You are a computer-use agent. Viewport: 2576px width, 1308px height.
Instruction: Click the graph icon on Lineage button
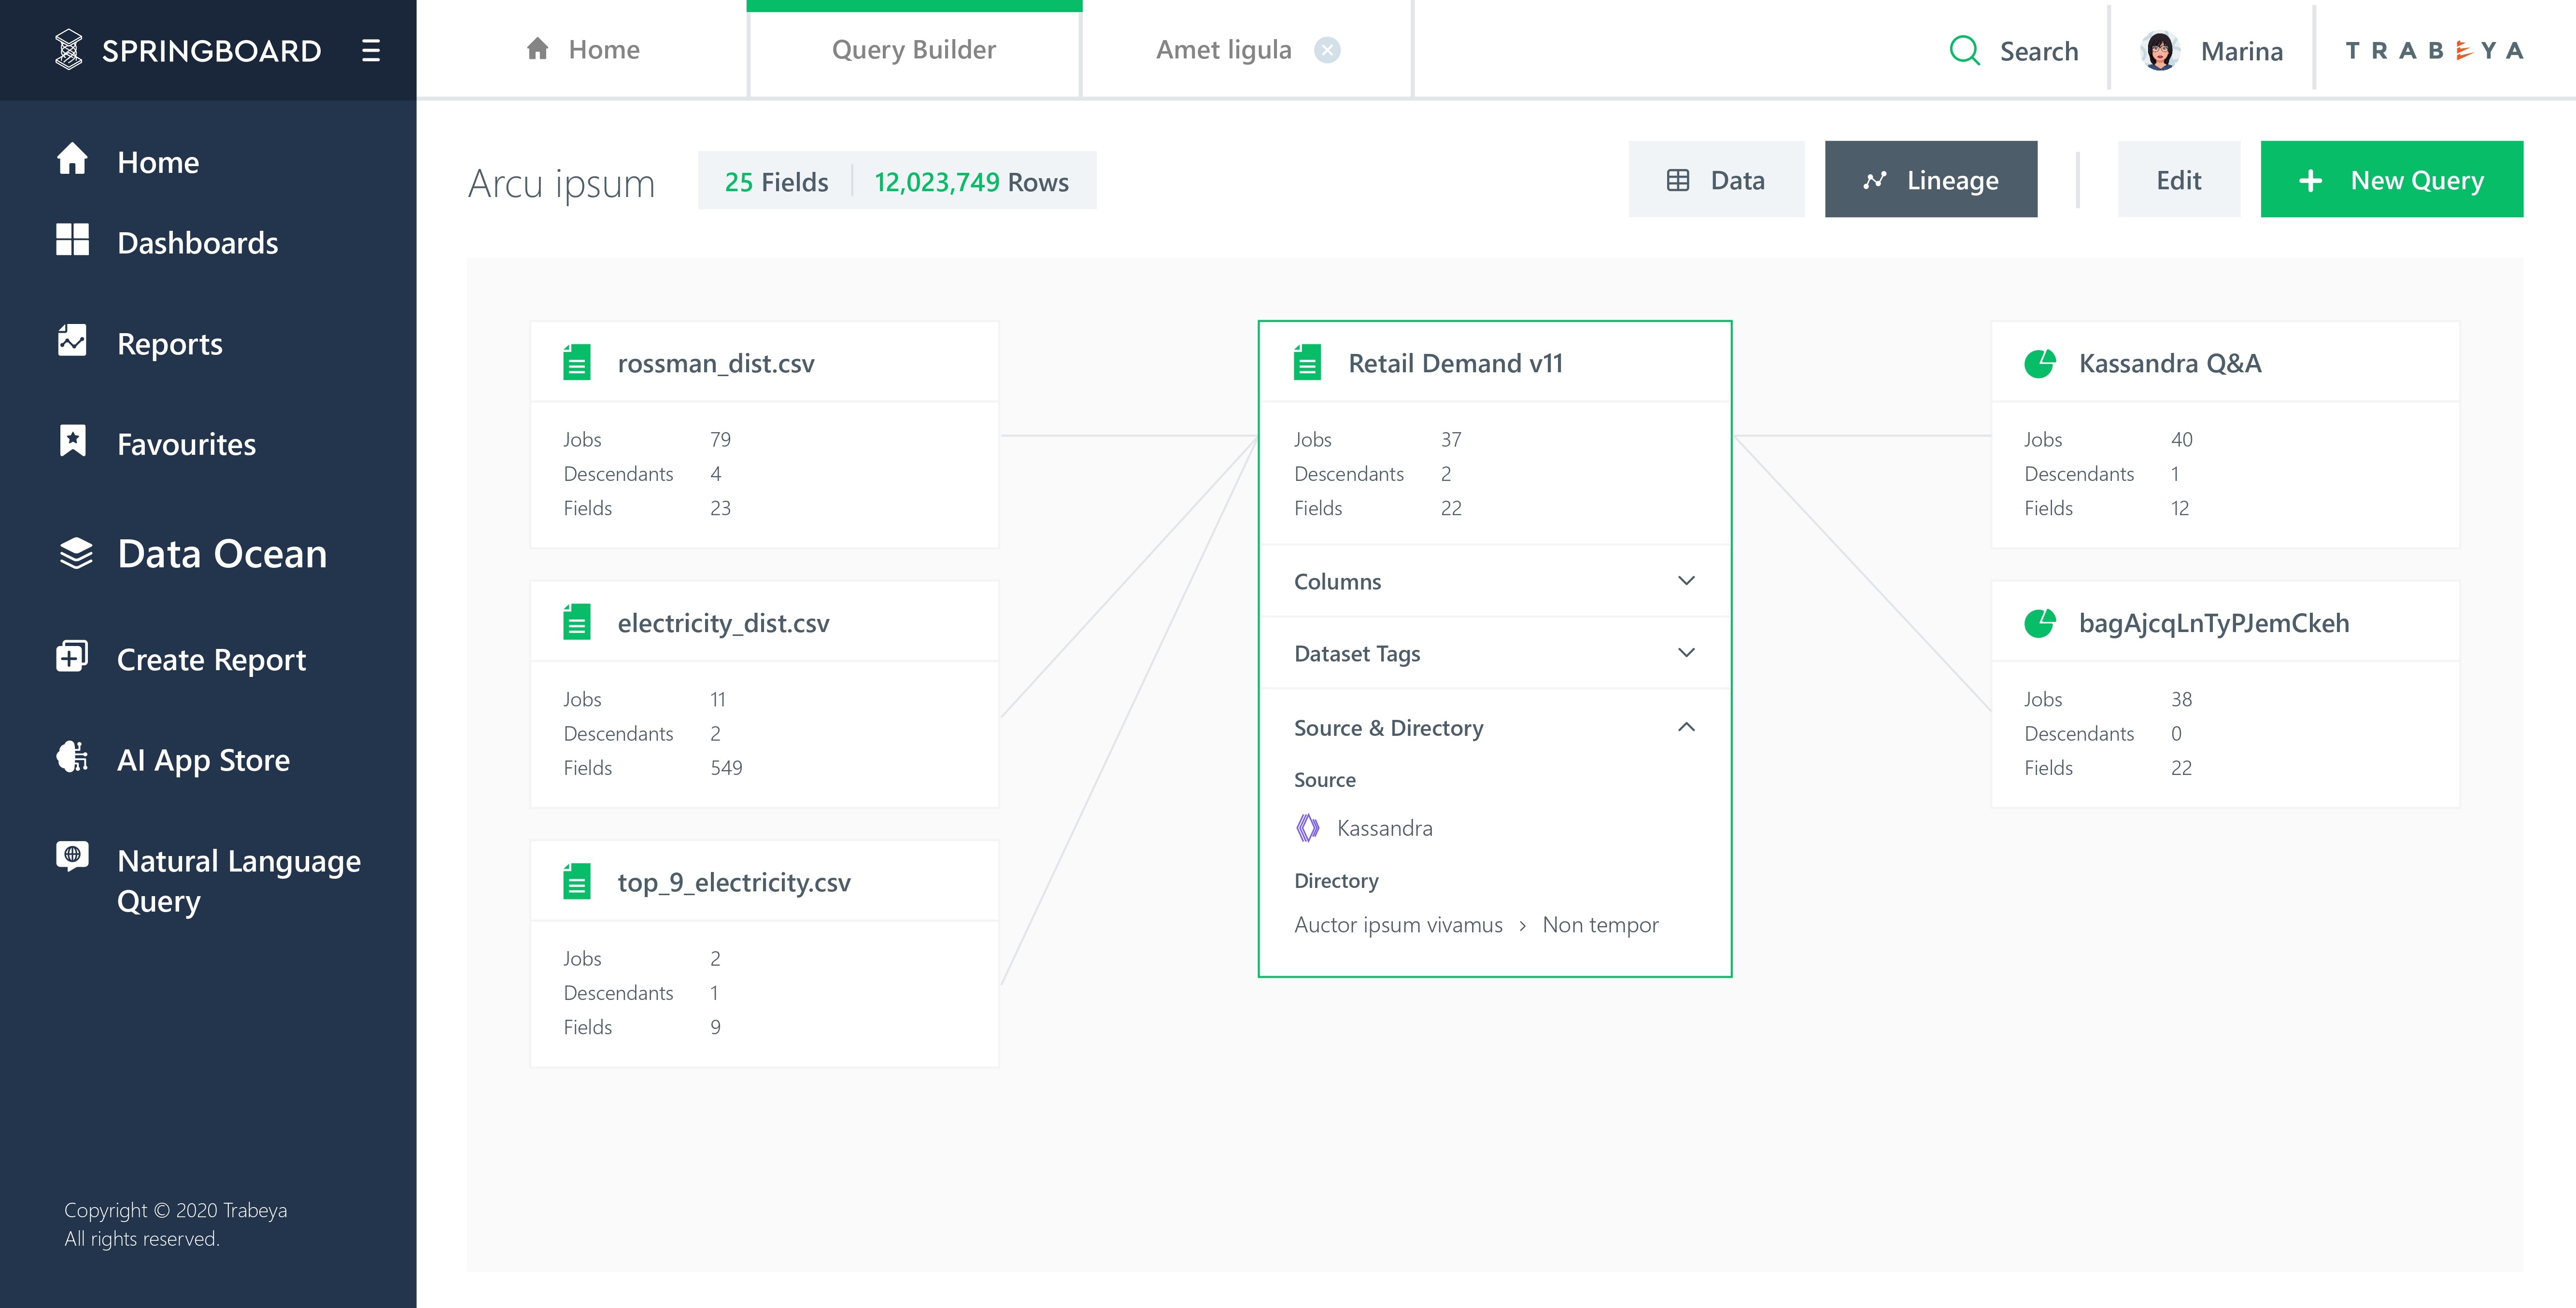pyautogui.click(x=1875, y=180)
